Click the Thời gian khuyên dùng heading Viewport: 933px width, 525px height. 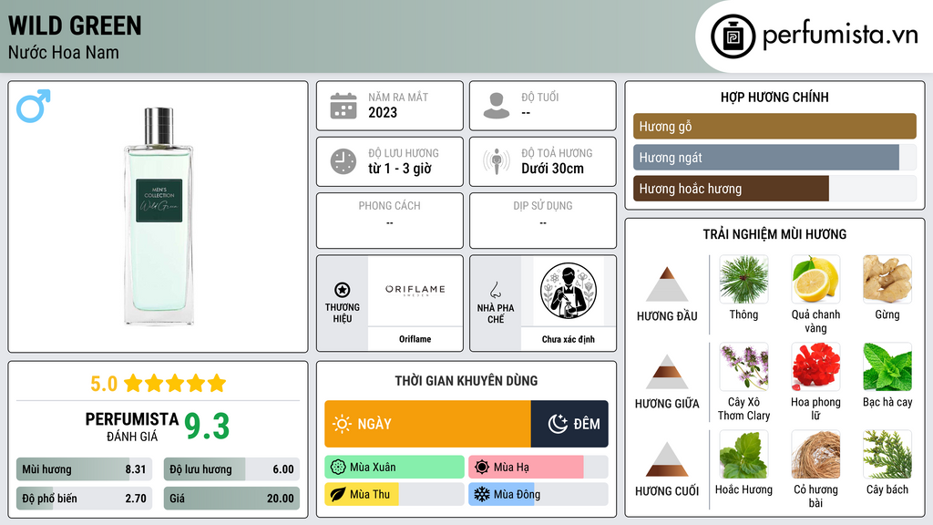click(x=466, y=381)
